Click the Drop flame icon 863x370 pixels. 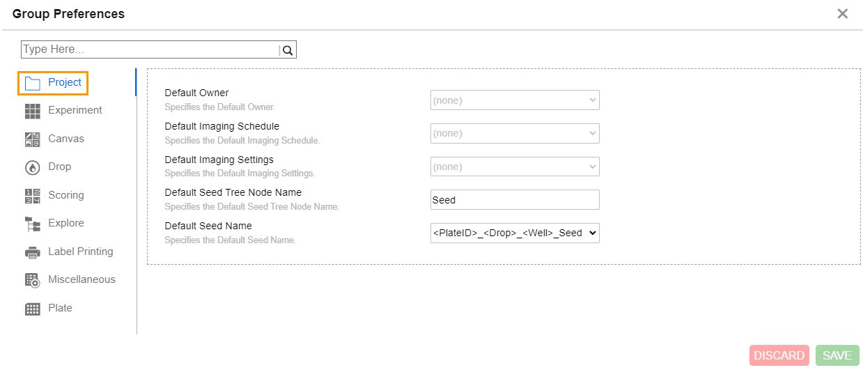coord(33,167)
